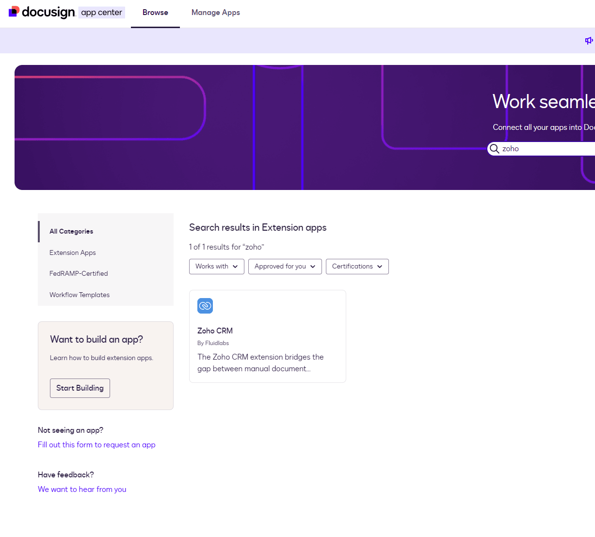Select All Categories in the sidebar
This screenshot has height=537, width=595.
pyautogui.click(x=71, y=232)
